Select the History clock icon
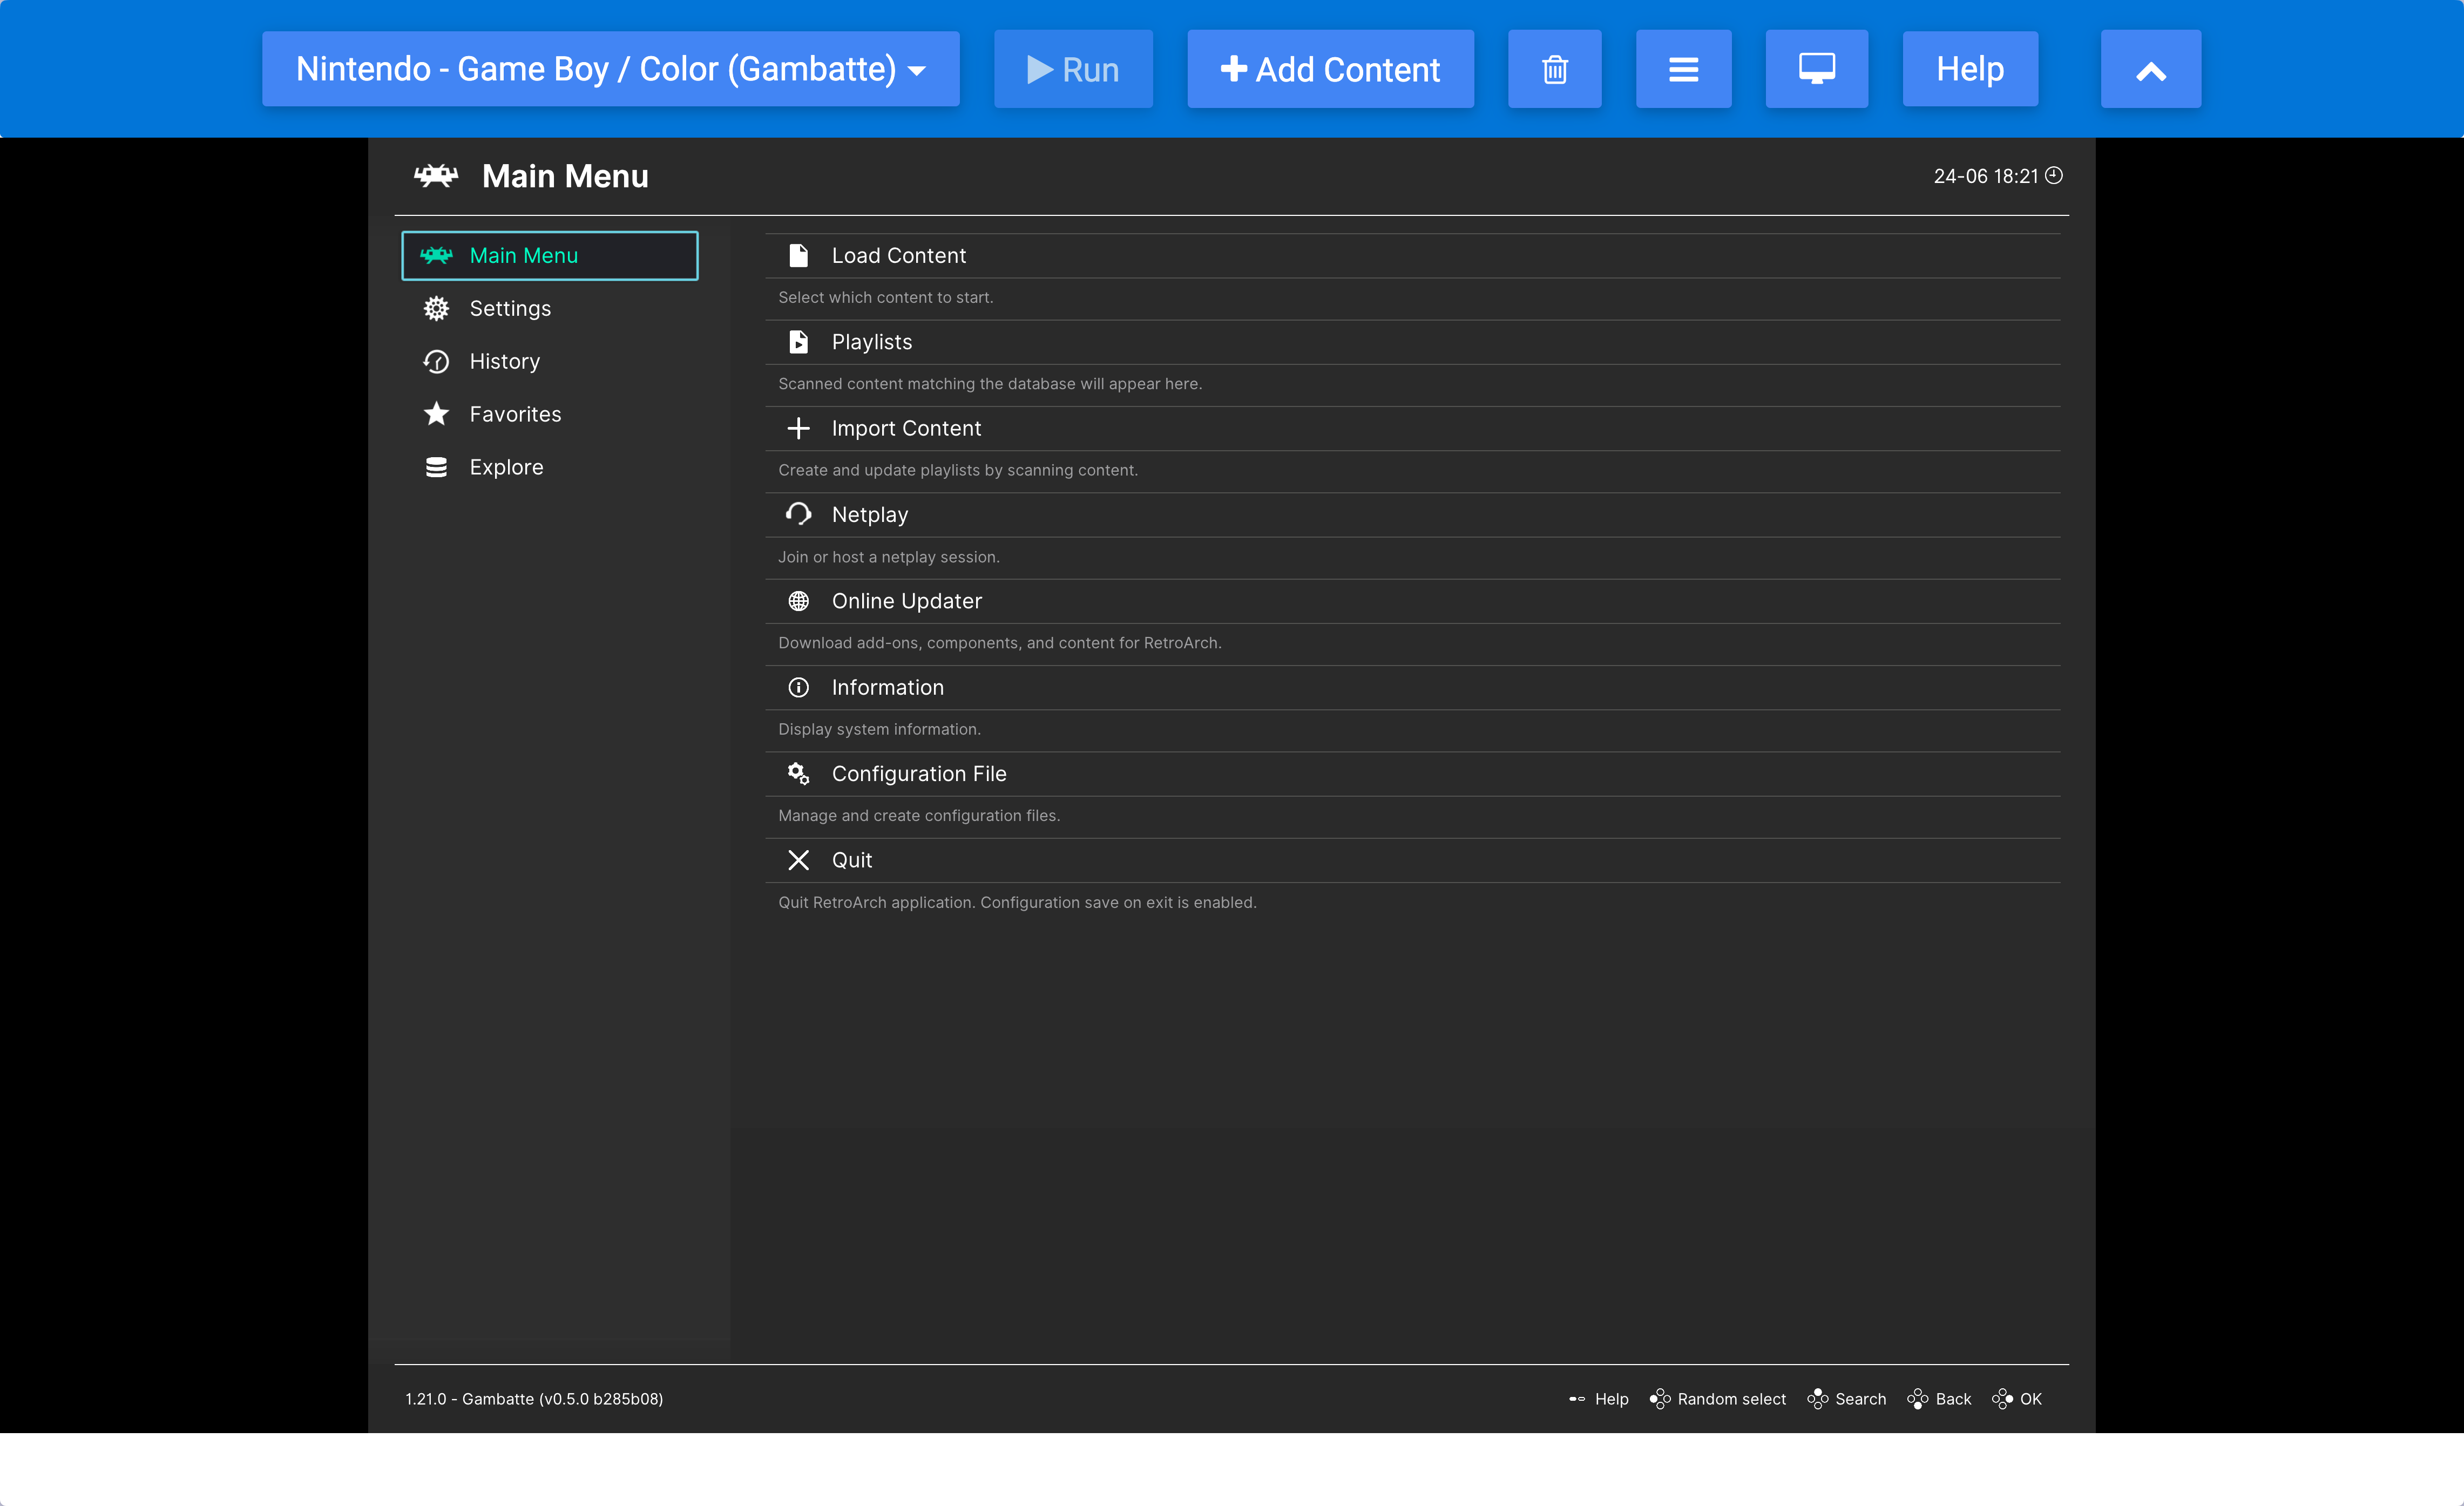2464x1506 pixels. click(436, 361)
